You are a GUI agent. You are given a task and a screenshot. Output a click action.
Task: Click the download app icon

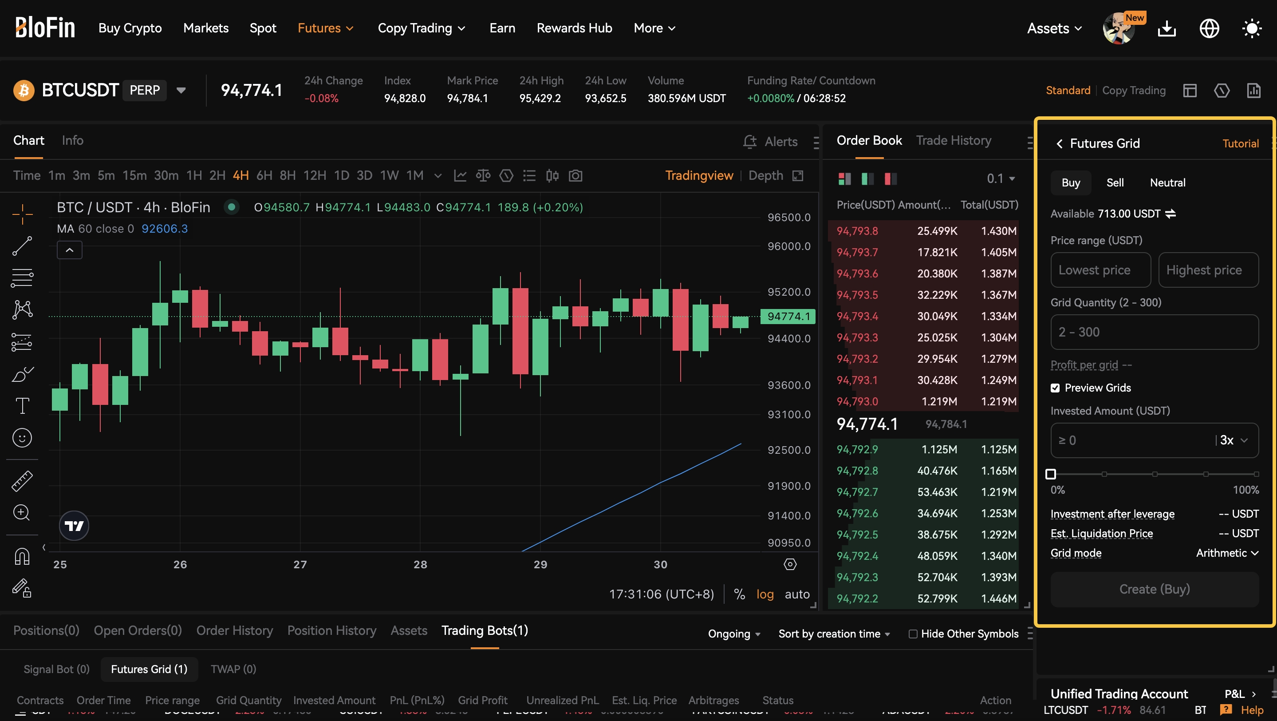[x=1167, y=28]
